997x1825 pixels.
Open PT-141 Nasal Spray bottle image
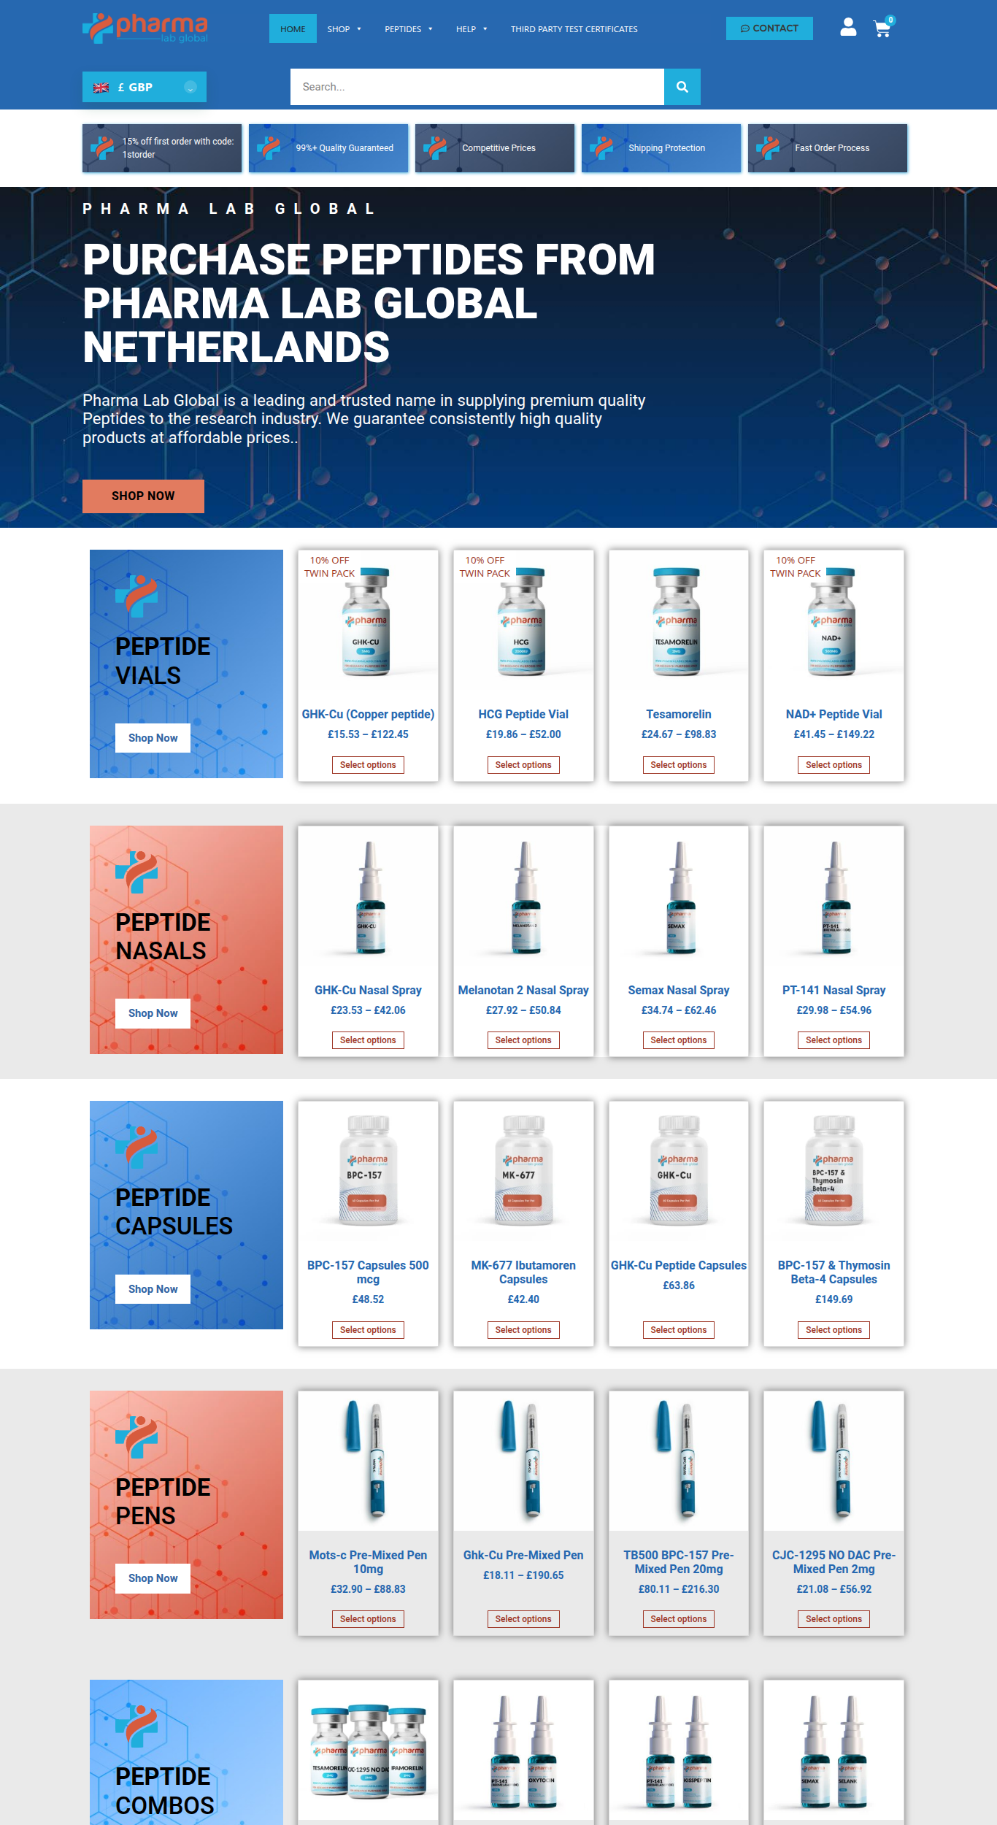point(834,896)
